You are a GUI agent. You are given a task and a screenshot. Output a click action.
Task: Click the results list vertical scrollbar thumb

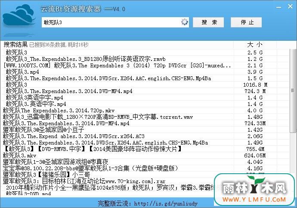[293, 90]
